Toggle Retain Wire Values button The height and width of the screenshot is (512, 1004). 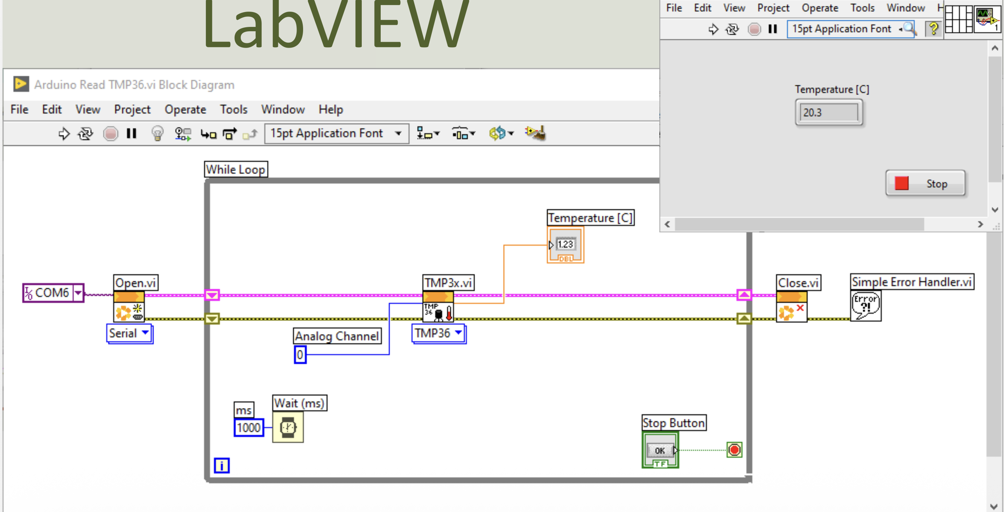(183, 134)
